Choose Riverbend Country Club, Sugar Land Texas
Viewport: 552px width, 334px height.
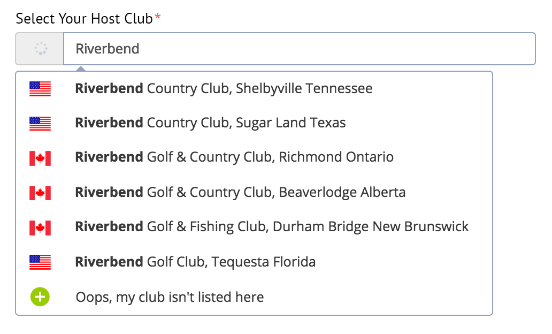(x=254, y=123)
